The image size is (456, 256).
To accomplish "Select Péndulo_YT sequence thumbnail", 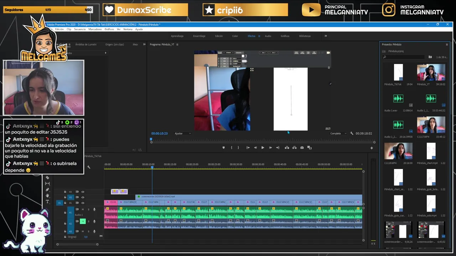I will 431,73.
